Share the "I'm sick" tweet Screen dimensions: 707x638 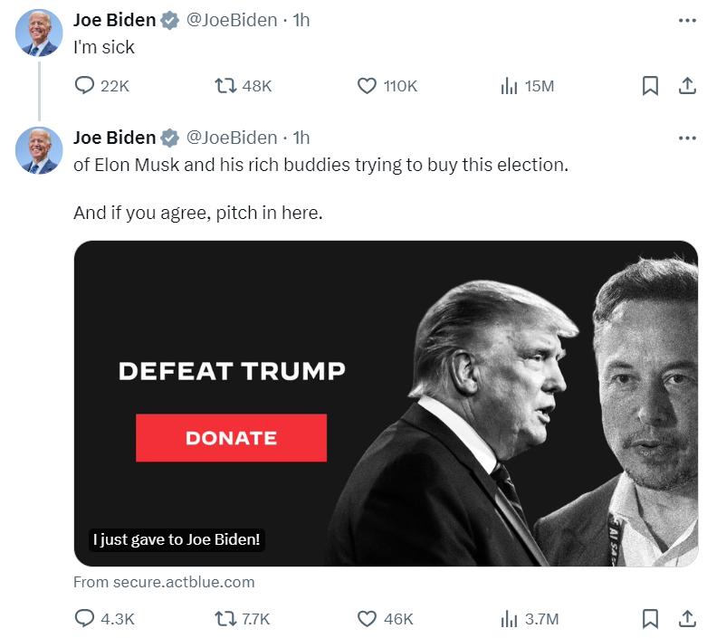pyautogui.click(x=687, y=86)
